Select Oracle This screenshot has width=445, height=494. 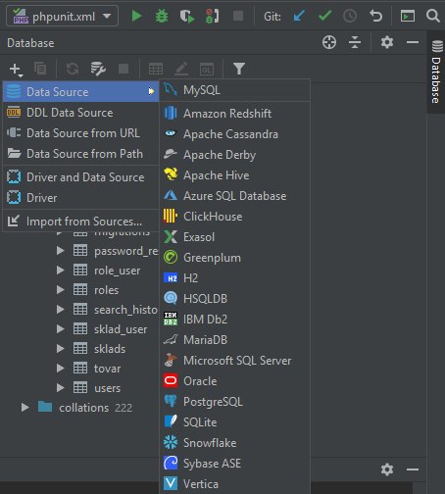(234, 381)
